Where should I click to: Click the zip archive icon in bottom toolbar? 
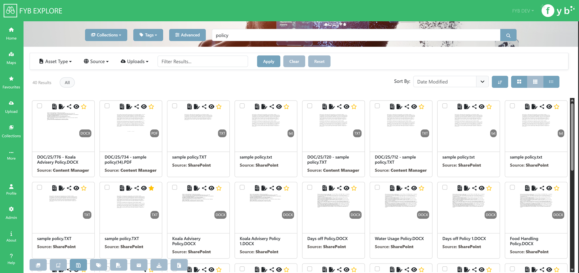179,265
